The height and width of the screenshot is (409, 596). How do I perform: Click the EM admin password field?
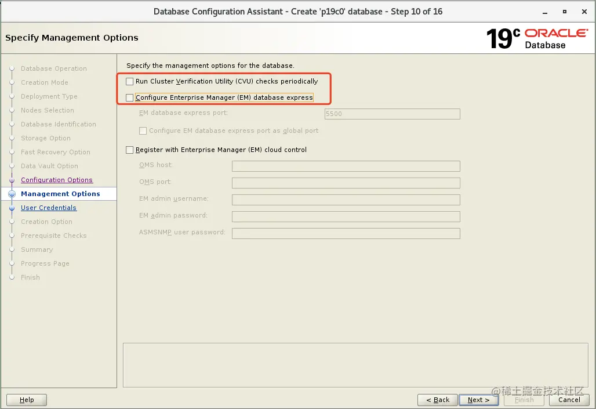coord(346,216)
